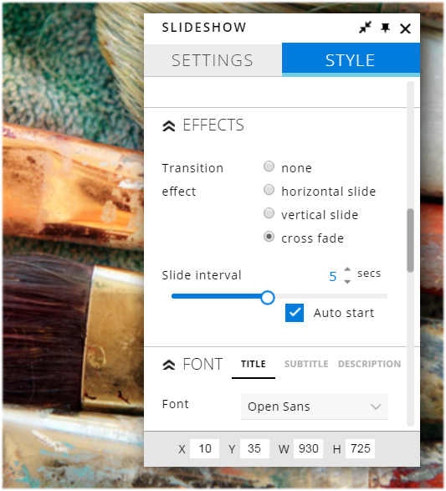The image size is (446, 491).
Task: Open the Style tab
Action: tap(351, 60)
